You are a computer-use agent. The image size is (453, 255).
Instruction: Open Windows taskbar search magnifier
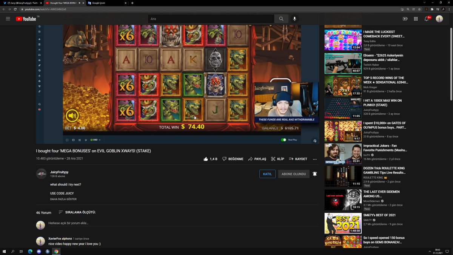click(x=13, y=251)
